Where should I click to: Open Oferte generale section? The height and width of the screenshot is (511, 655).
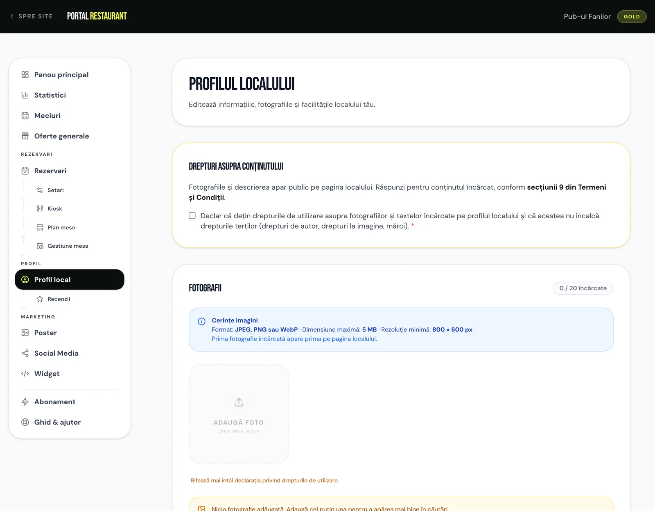coord(70,136)
